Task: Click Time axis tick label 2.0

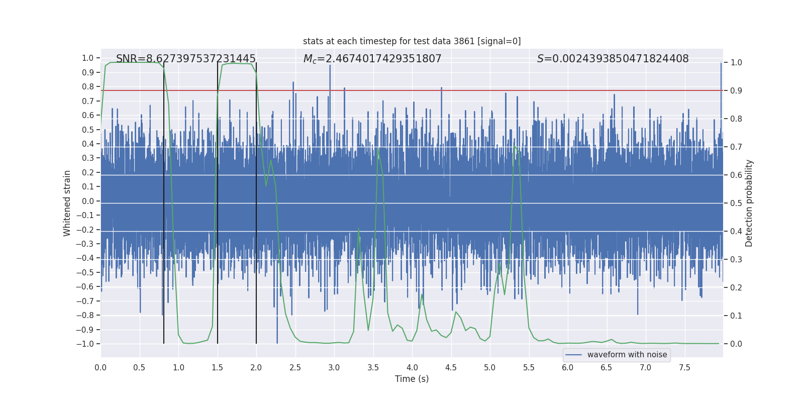Action: click(256, 367)
